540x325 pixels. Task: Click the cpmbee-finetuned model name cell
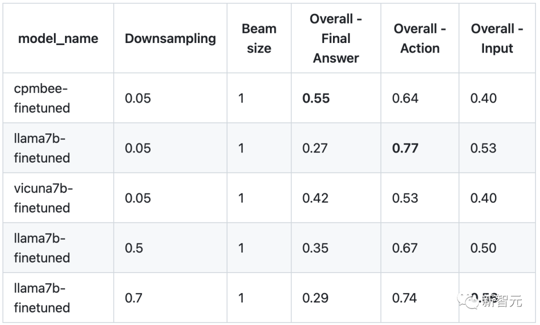pos(42,98)
